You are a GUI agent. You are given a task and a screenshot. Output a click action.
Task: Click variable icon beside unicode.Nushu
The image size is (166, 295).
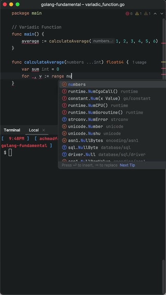coord(64,134)
